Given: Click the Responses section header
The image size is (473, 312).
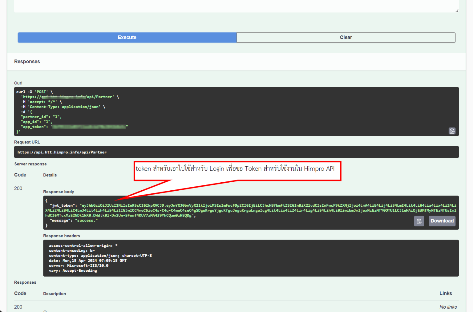Looking at the screenshot, I should (x=27, y=61).
